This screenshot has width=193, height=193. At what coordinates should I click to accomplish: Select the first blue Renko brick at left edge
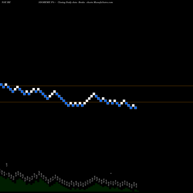coord(1,85)
